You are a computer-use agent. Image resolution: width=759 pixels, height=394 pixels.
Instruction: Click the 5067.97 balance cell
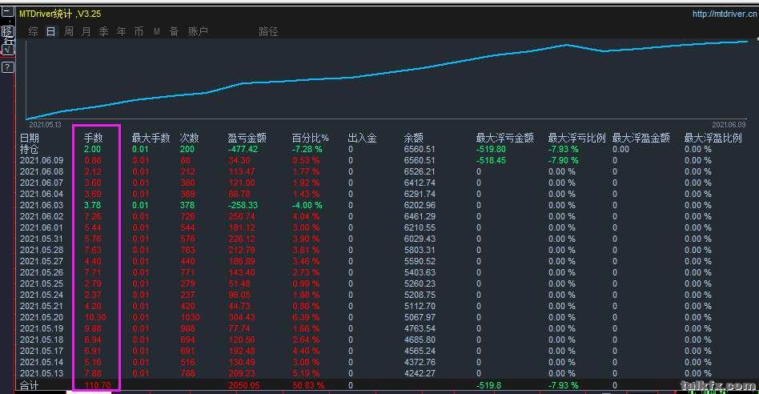coord(420,317)
